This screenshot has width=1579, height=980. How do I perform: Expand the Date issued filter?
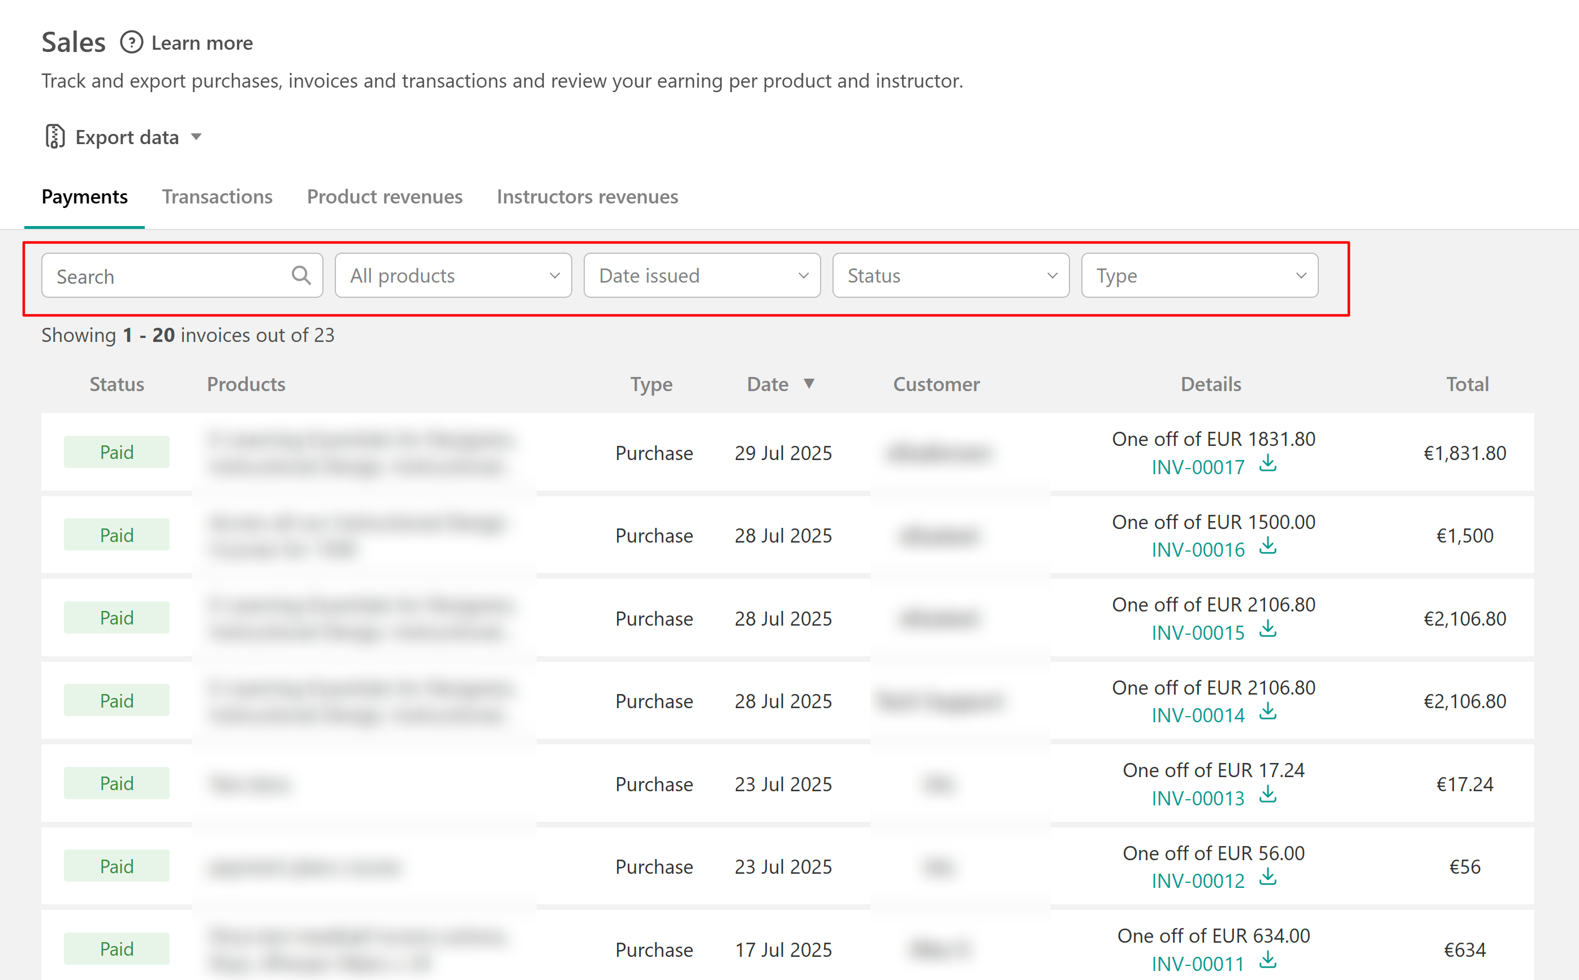click(x=702, y=275)
